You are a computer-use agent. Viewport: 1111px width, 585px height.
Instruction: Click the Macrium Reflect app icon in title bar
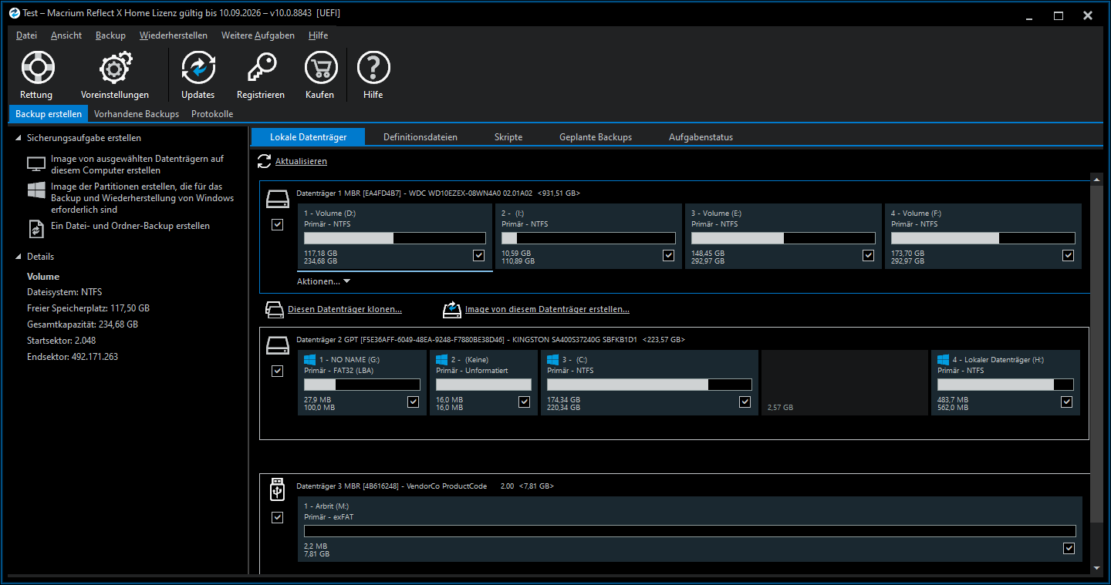pyautogui.click(x=14, y=13)
